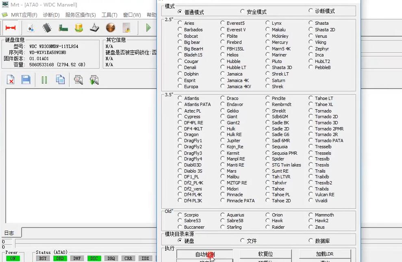Click the 加载LDR button
Image resolution: width=402 pixels, height=262 pixels.
(x=325, y=254)
